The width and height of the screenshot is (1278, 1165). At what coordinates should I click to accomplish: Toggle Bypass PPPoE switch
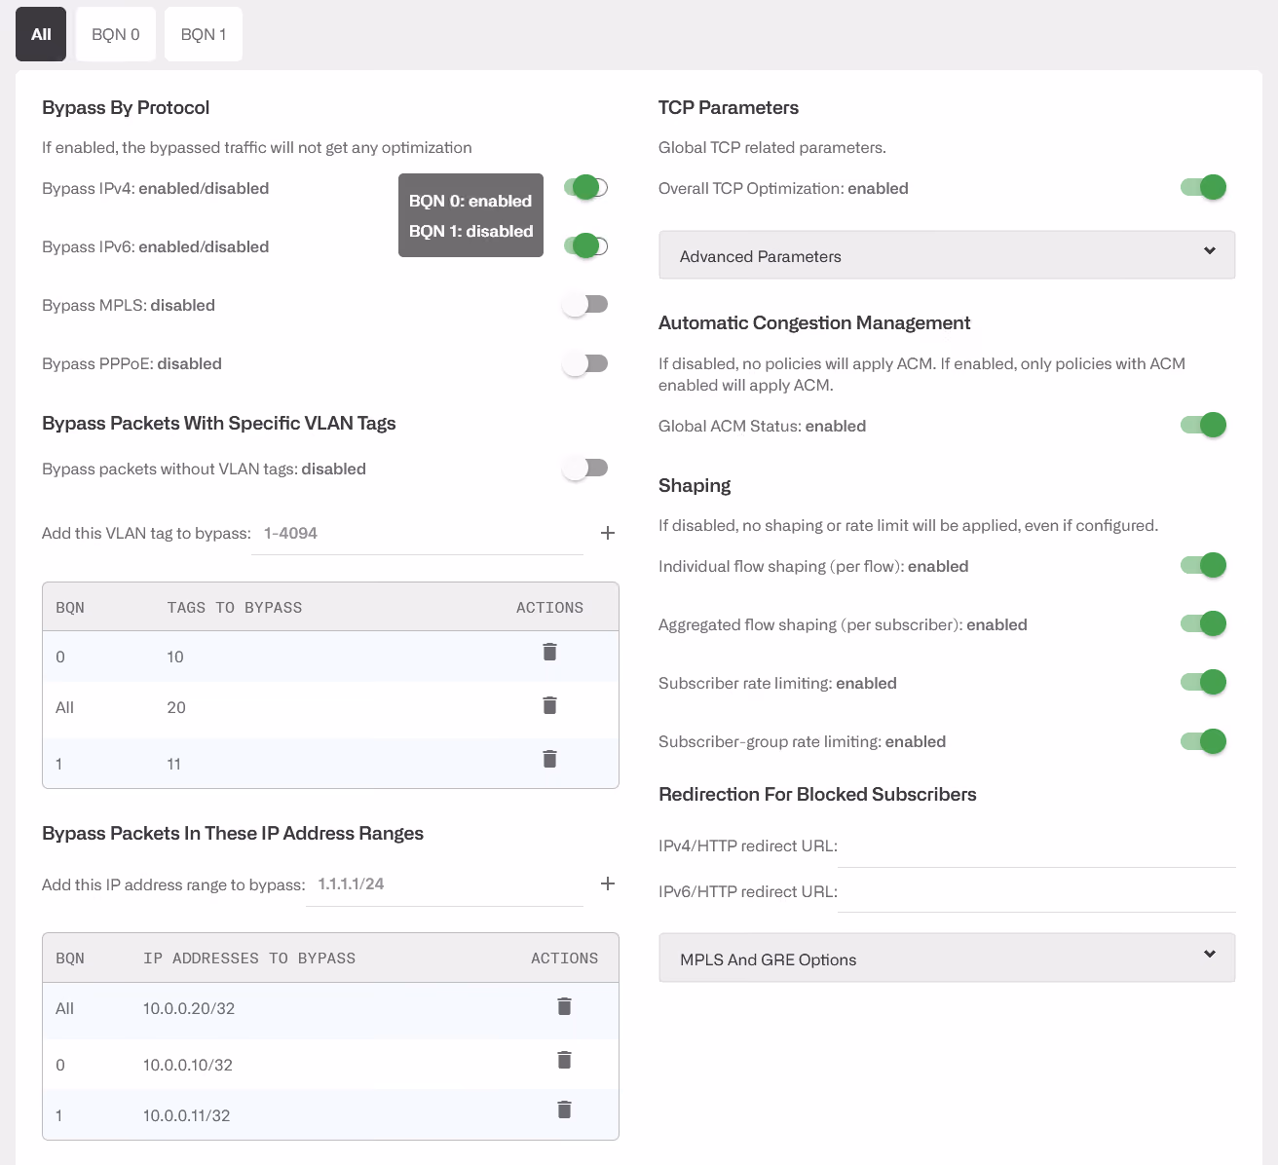585,363
